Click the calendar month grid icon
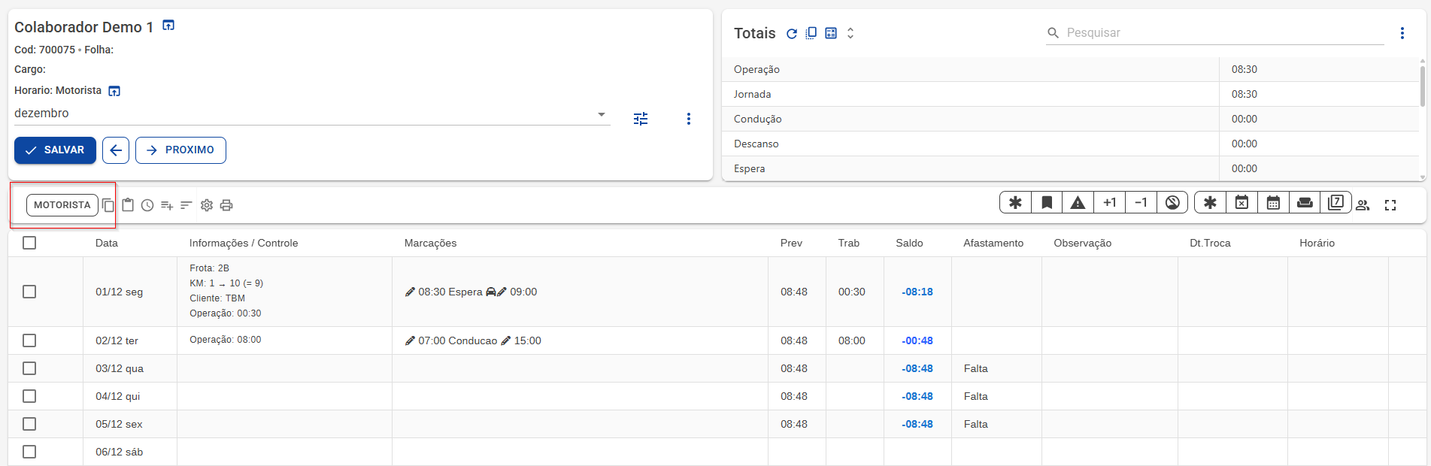The image size is (1431, 466). (1273, 202)
